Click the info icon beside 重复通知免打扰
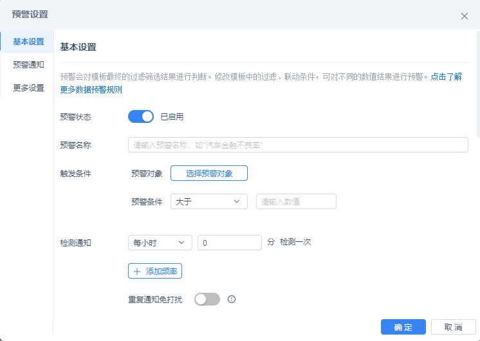This screenshot has width=480, height=341. [x=232, y=299]
